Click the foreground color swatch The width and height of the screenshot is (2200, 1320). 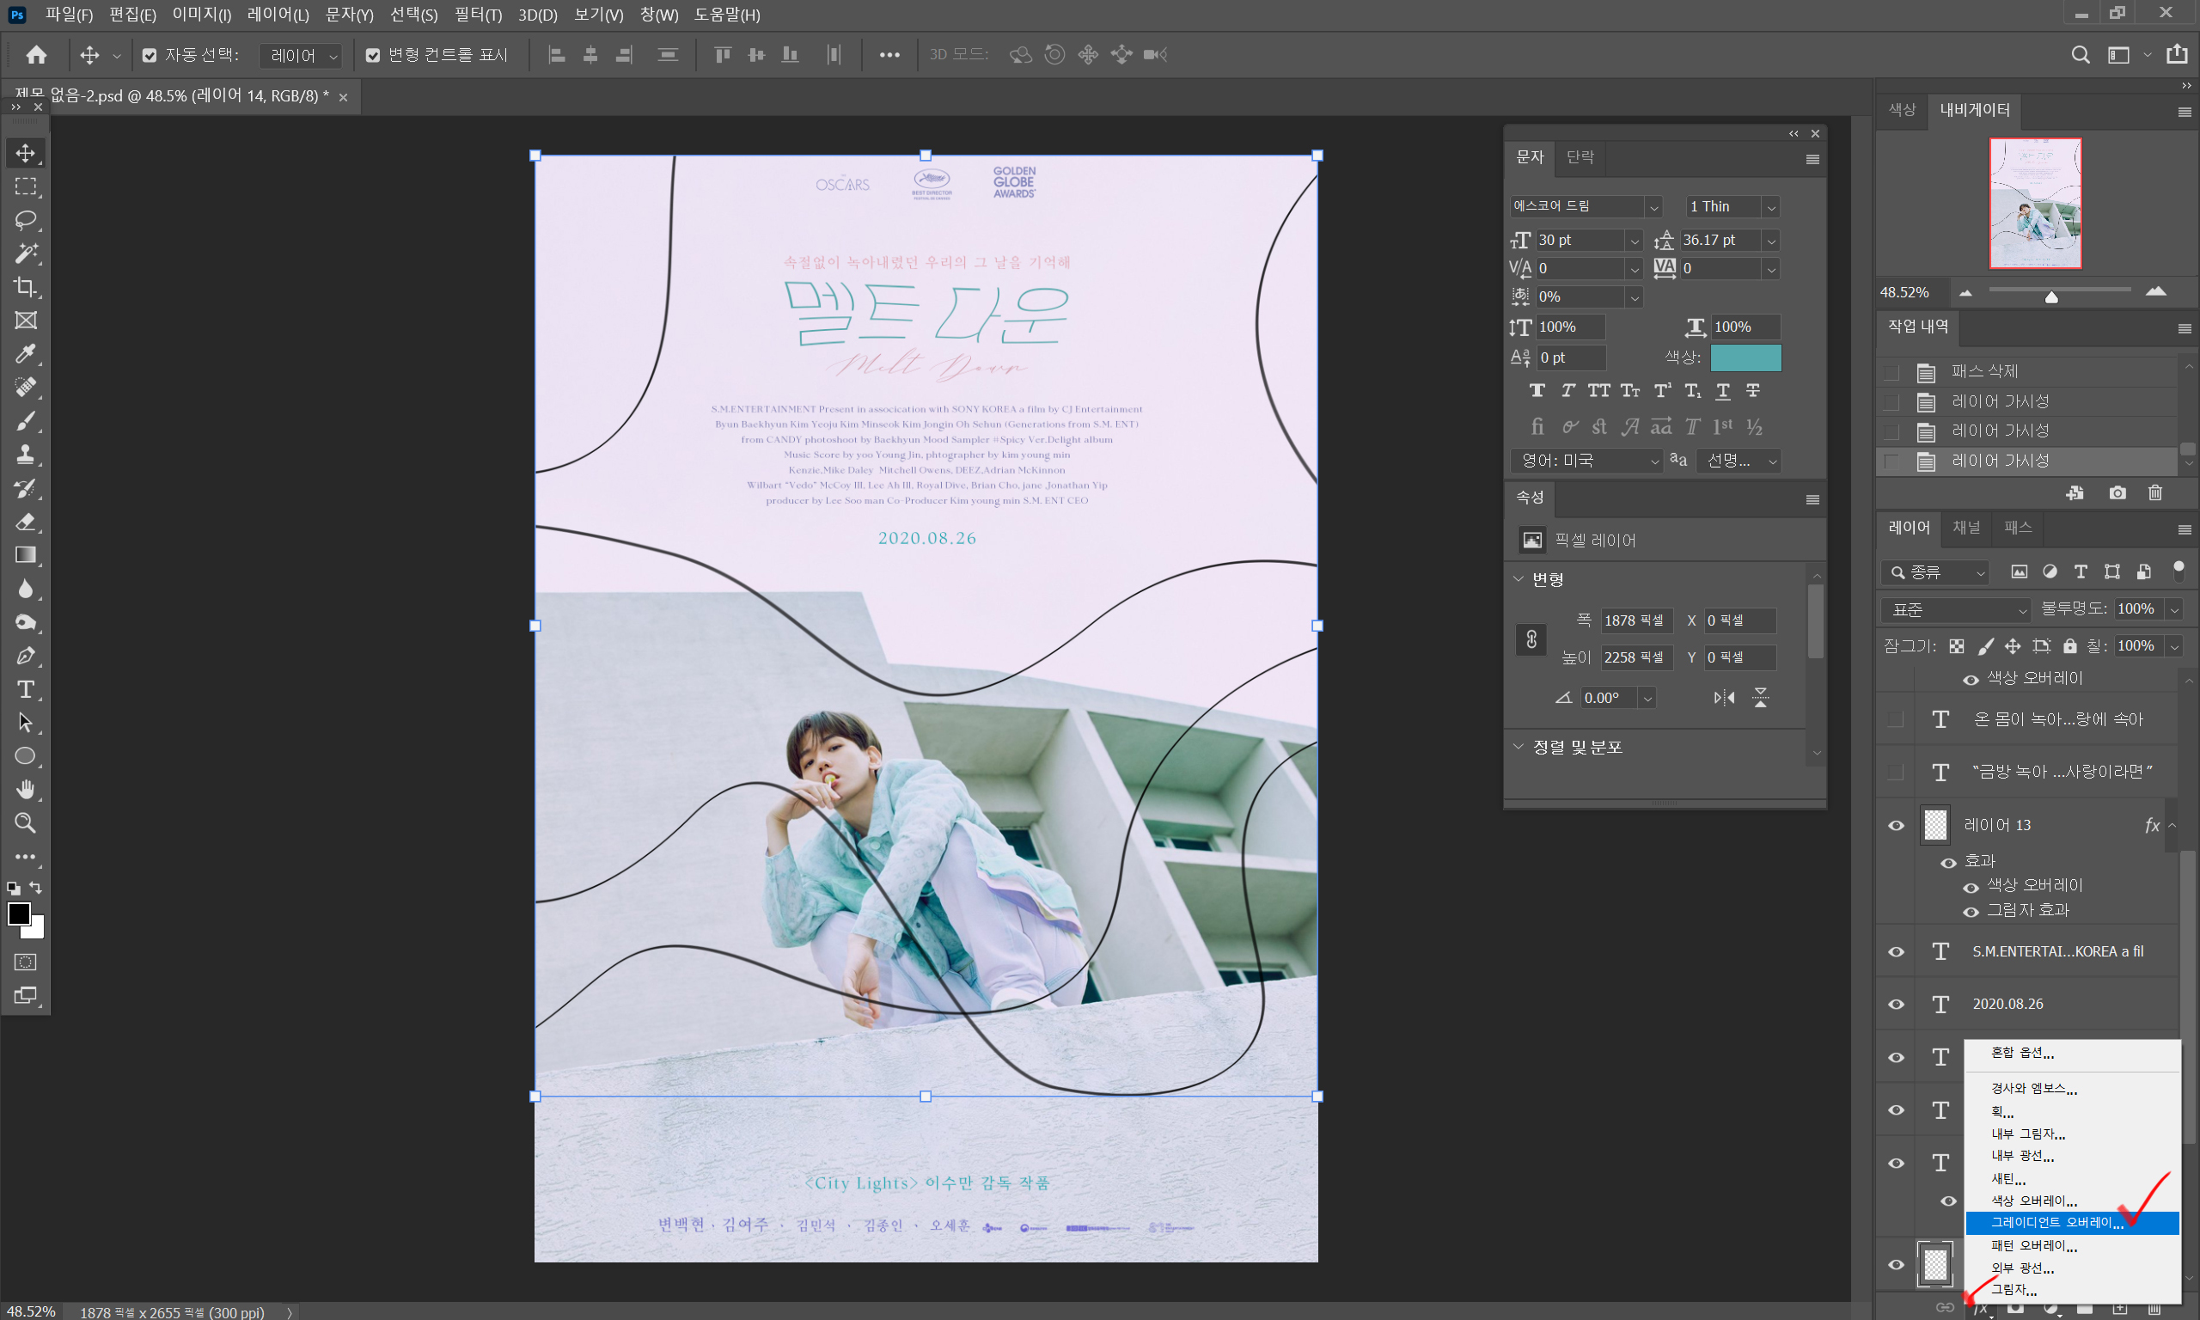pyautogui.click(x=19, y=914)
